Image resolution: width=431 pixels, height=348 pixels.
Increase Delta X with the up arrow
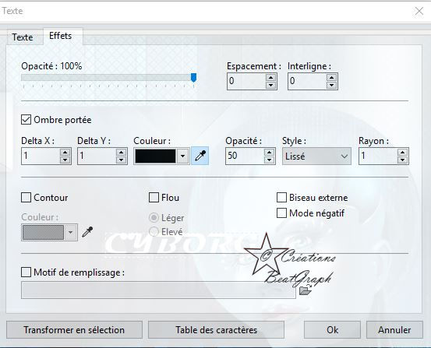[x=65, y=152]
